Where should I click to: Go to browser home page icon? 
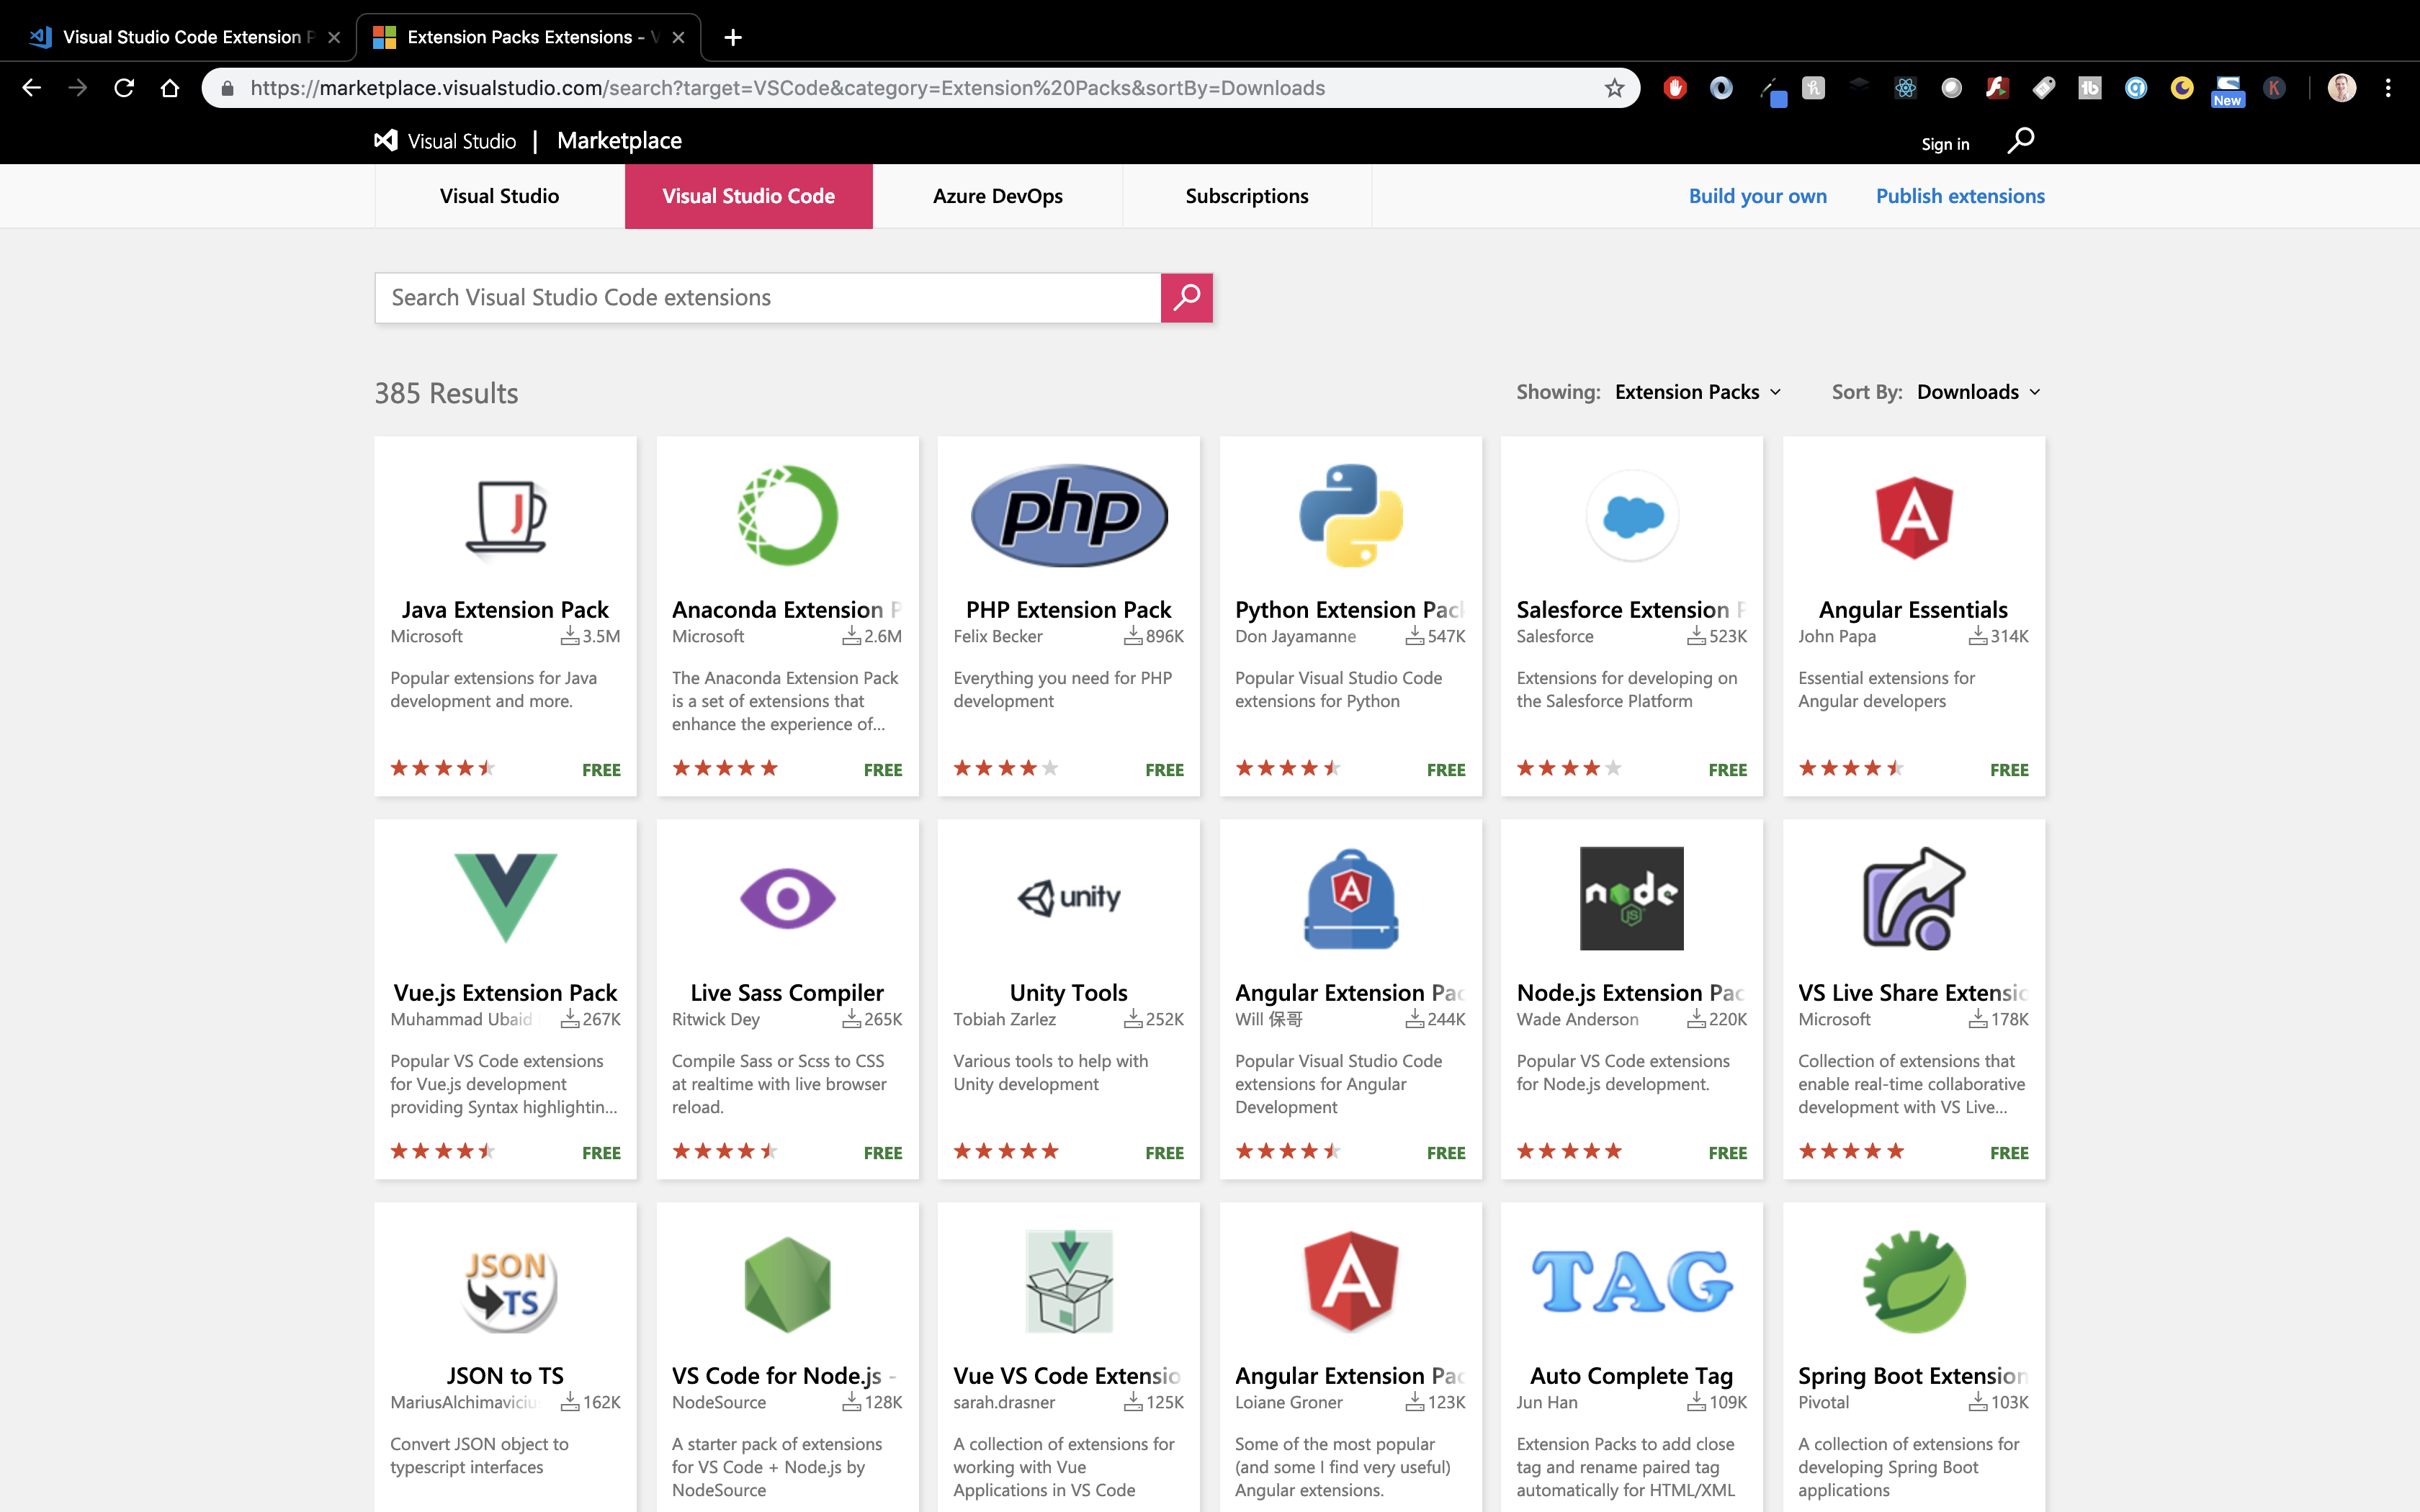pyautogui.click(x=170, y=88)
